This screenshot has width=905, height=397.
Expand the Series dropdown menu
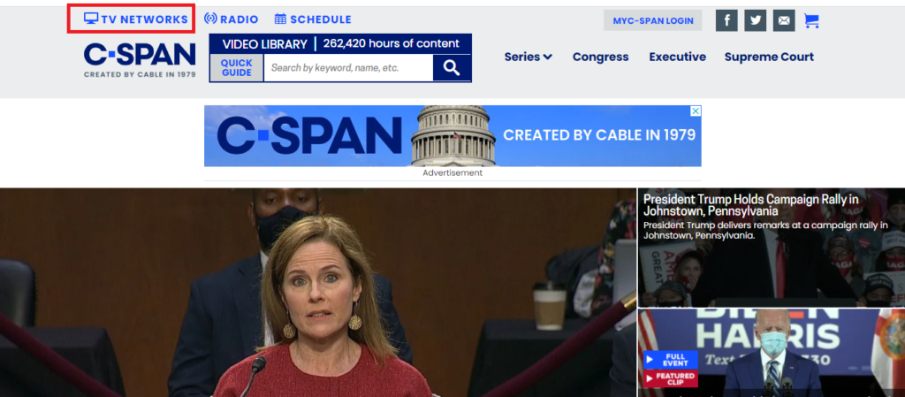point(529,57)
